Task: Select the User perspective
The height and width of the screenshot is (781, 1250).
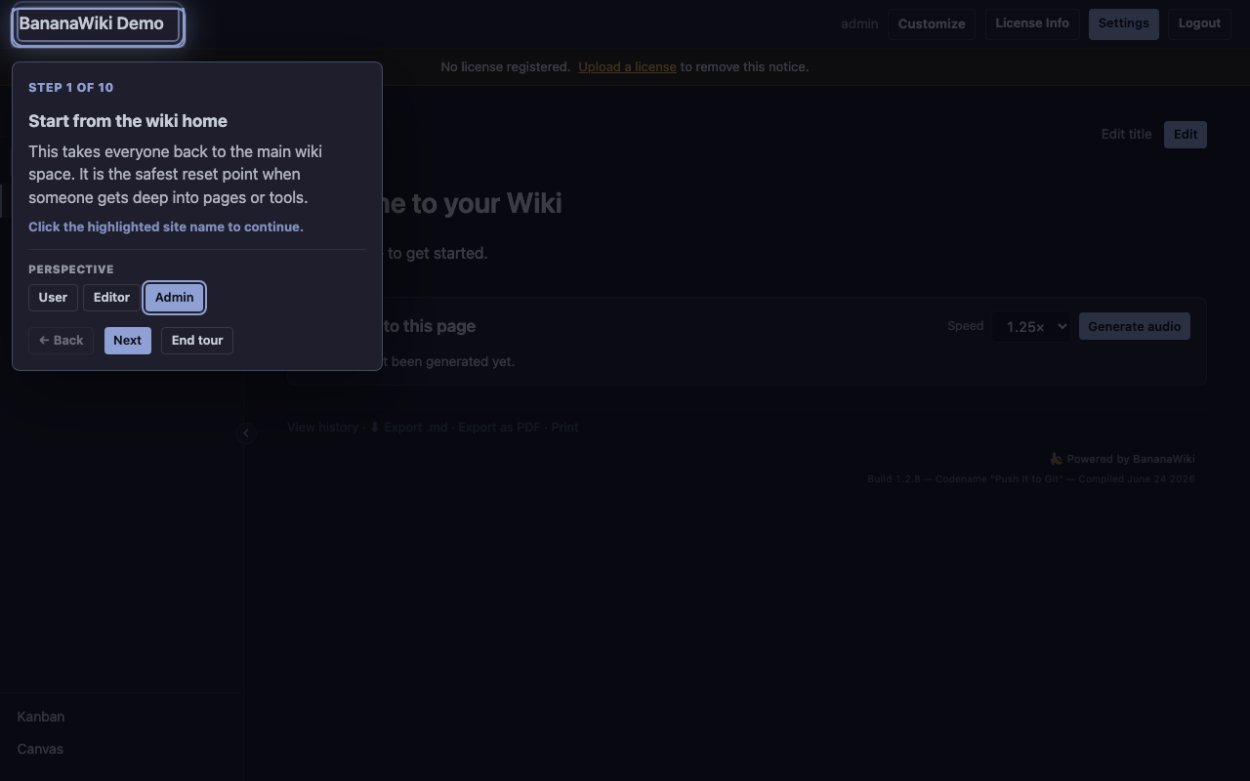Action: tap(53, 298)
